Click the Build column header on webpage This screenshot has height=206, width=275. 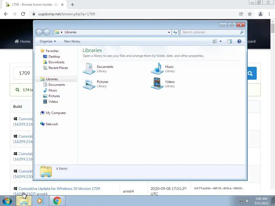[x=17, y=106]
